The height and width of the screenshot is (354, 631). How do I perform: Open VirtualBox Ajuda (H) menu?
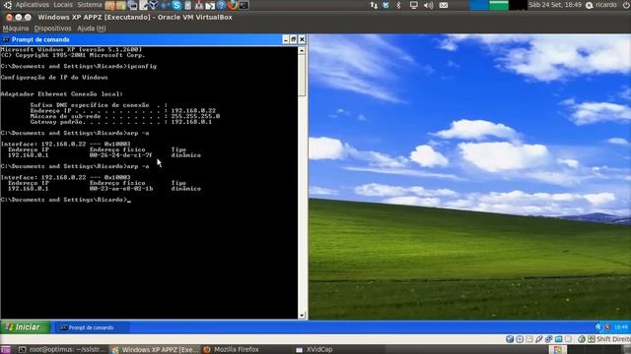pos(92,29)
